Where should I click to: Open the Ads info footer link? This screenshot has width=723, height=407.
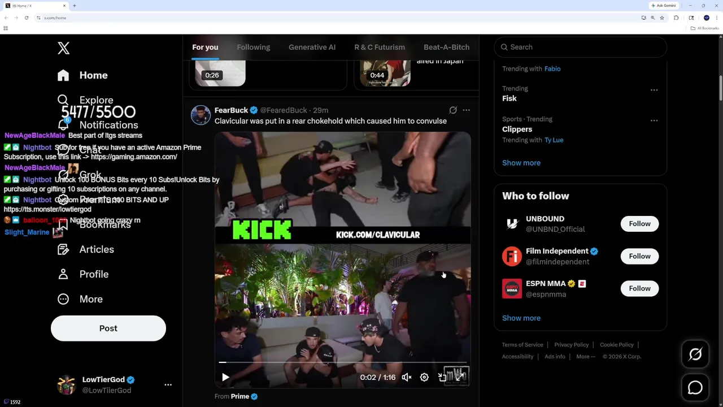coord(555,357)
